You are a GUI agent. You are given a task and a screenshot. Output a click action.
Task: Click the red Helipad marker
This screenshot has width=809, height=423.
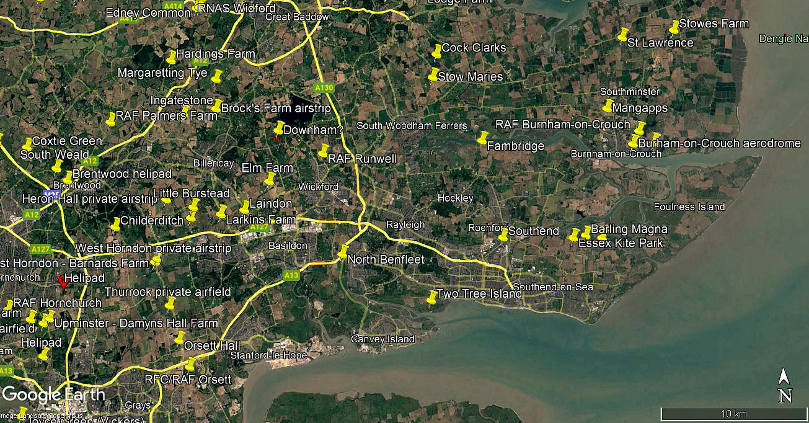pyautogui.click(x=63, y=283)
